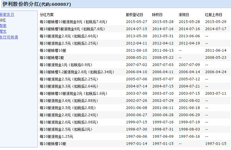
Task: Select plan 每10股派现金3.6元（扣税后2.88元）
Action: [x=69, y=101]
